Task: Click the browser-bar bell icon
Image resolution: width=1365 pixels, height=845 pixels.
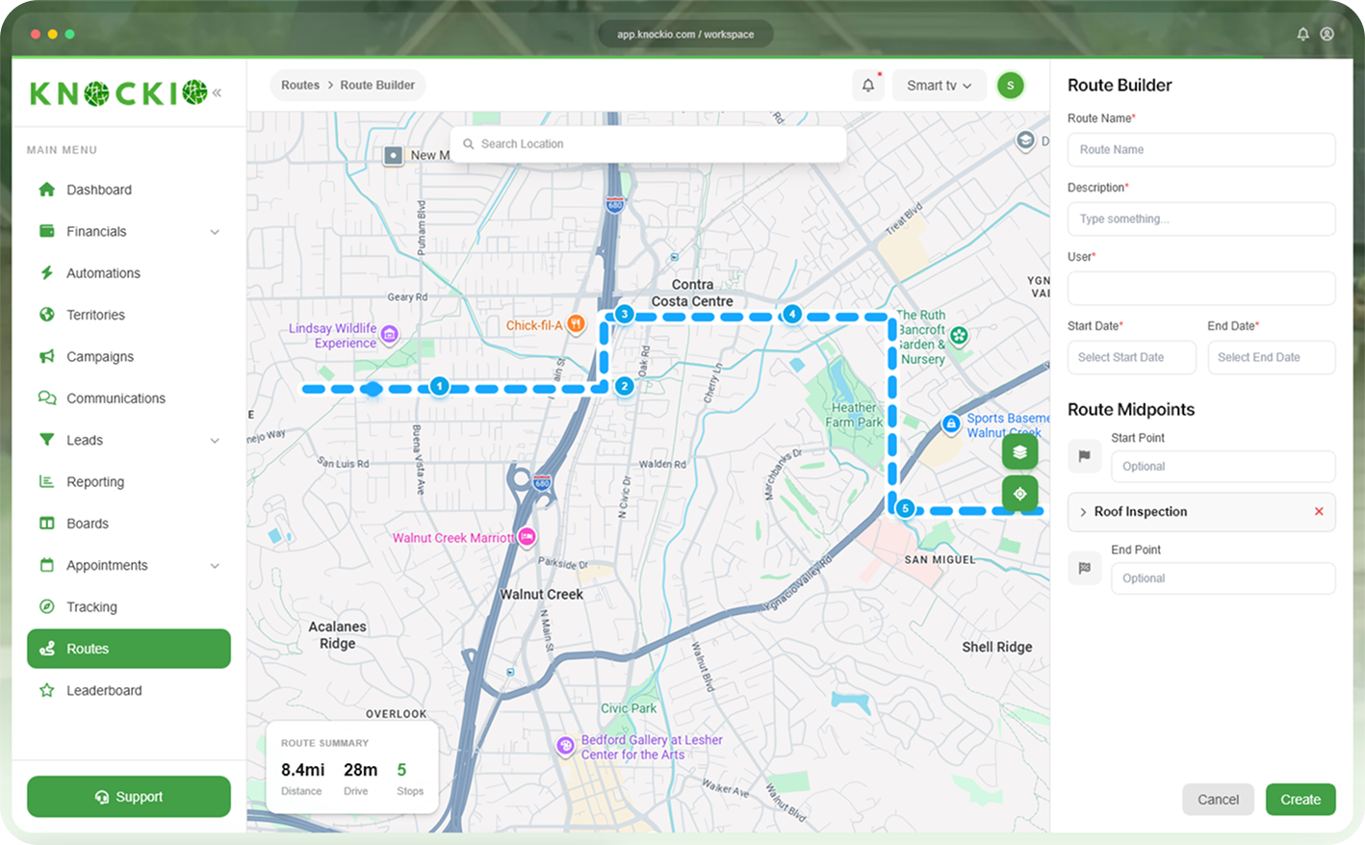Action: [x=1302, y=34]
